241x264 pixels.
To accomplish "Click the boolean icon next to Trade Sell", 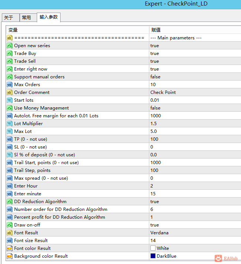I will point(10,61).
